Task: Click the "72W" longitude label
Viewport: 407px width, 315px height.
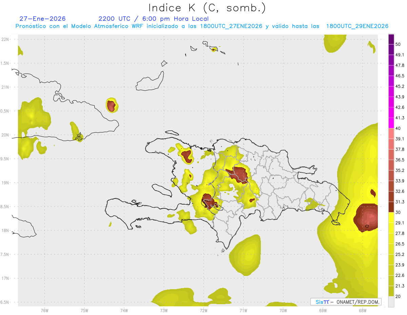Action: pos(203,310)
